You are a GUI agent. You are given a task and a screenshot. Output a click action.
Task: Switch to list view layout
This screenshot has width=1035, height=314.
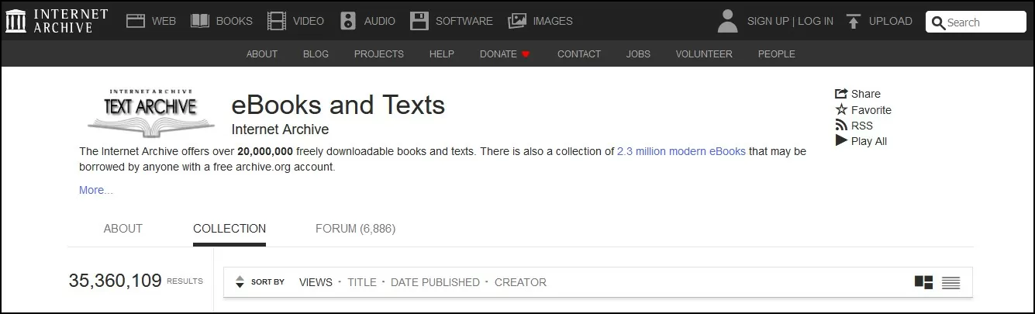pos(951,282)
